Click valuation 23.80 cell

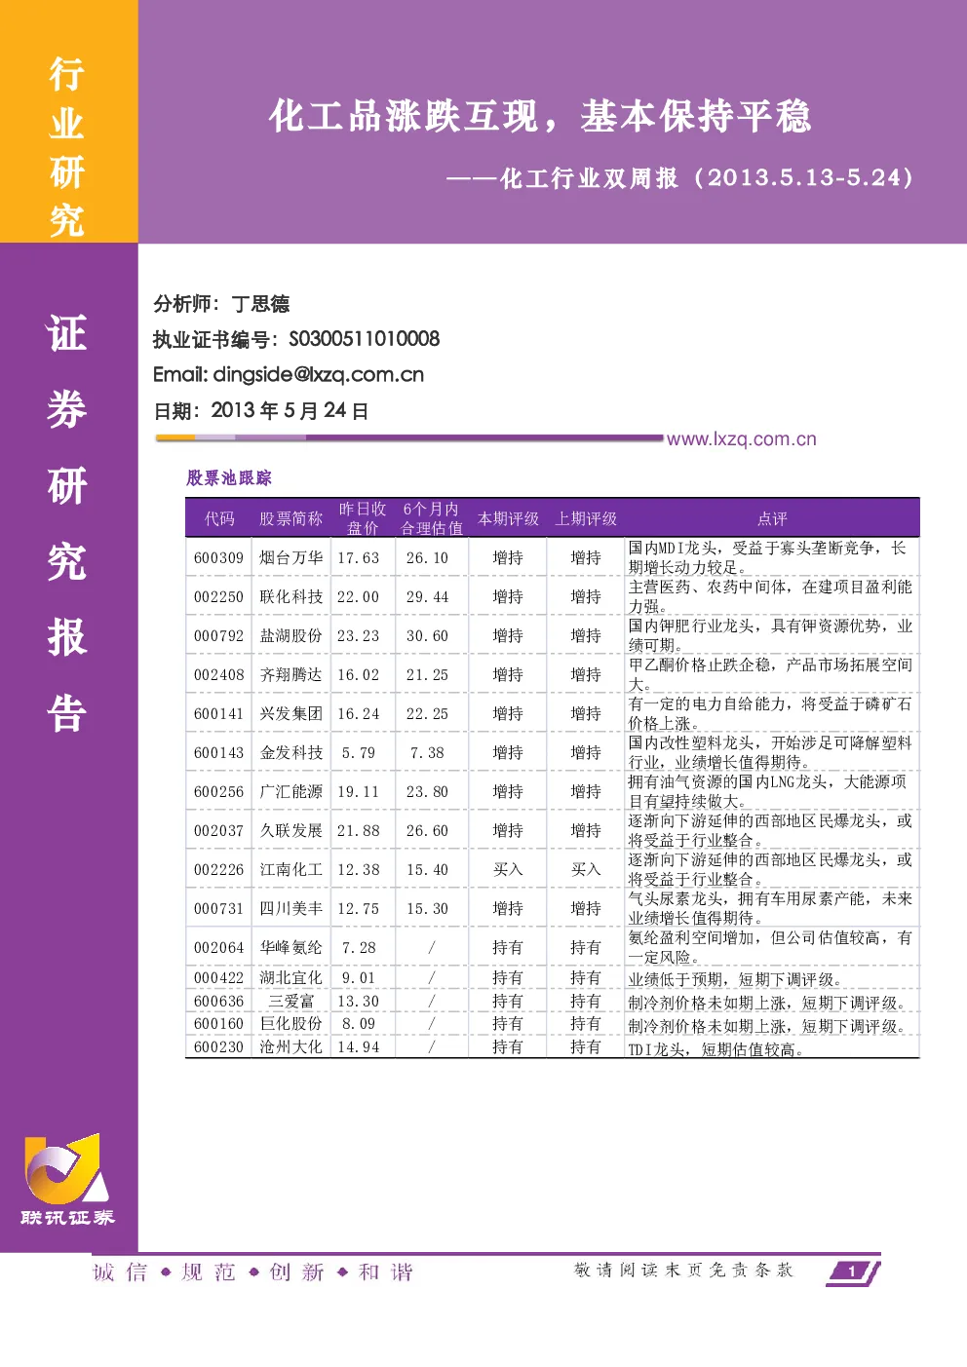coord(427,791)
